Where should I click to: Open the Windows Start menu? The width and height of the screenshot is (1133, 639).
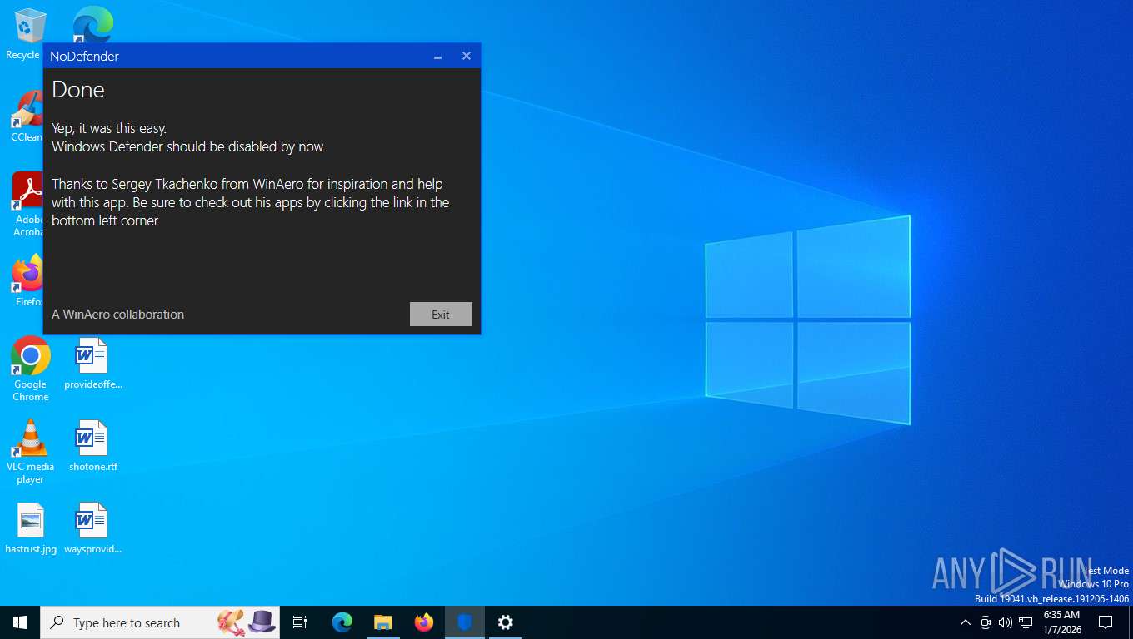click(20, 622)
